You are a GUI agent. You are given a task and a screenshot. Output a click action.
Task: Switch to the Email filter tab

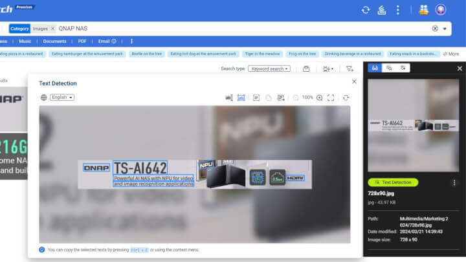(104, 41)
